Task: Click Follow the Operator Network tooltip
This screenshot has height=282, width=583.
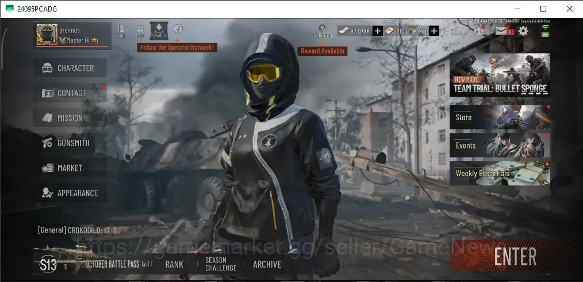Action: (x=177, y=48)
